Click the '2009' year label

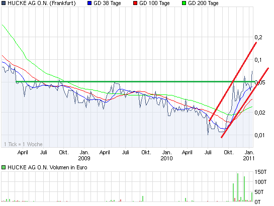pyautogui.click(x=84, y=158)
